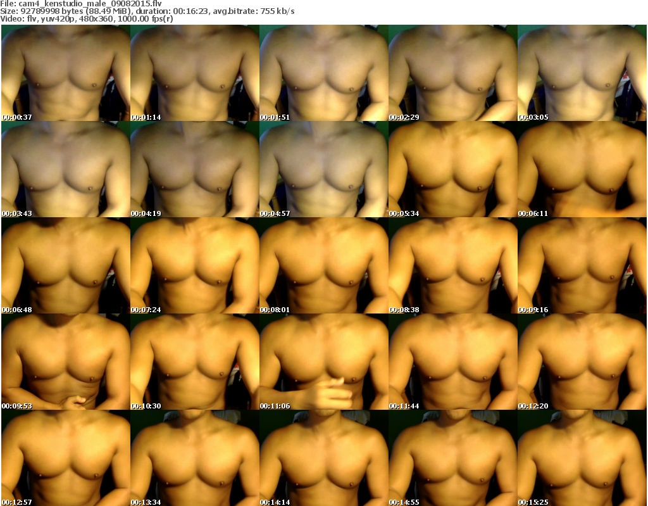Viewport: 648px width, 506px height.
Task: Open the frame stamped 00:03:43
Action: pyautogui.click(x=66, y=169)
